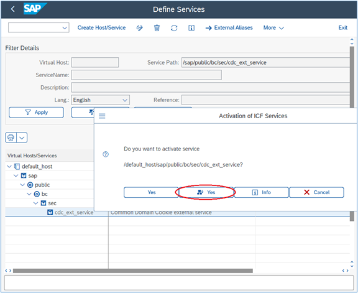Select cdc_ext_service in the tree

[x=74, y=212]
